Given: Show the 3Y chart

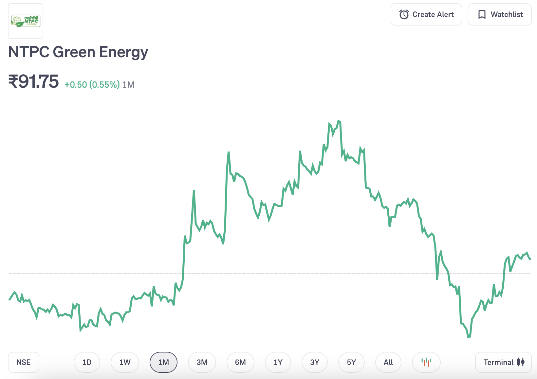Looking at the screenshot, I should coord(314,362).
